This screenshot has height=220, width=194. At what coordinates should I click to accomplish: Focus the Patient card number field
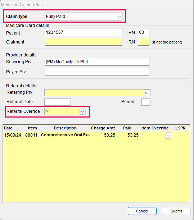click(x=84, y=32)
